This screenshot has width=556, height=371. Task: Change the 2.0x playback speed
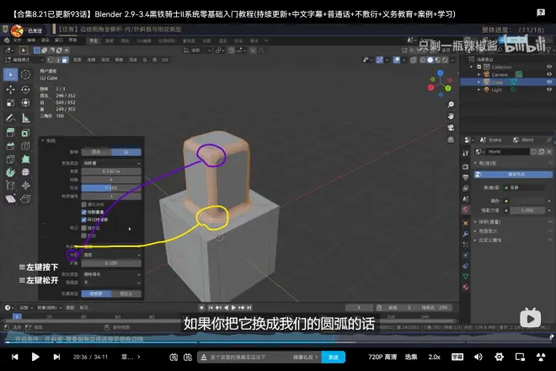[x=434, y=357]
